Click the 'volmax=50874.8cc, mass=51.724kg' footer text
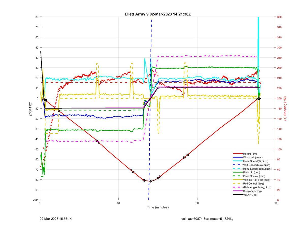Viewport: 305px width, 225px height. pos(207,219)
